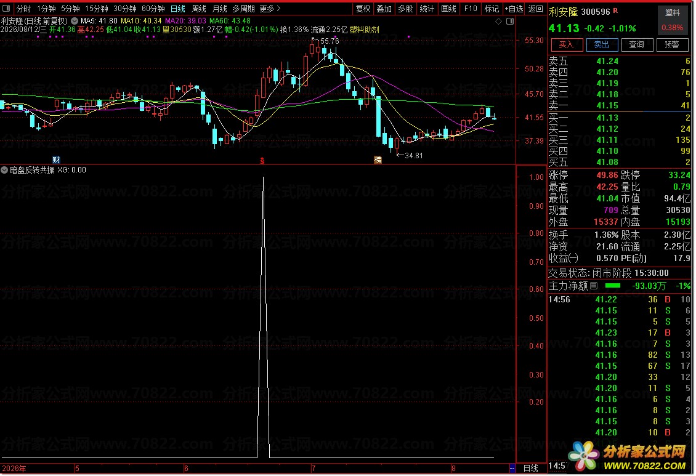Screen dimensions: 696x476
Task: Click the 分析家公式网 logo at bottom right
Action: tap(627, 456)
